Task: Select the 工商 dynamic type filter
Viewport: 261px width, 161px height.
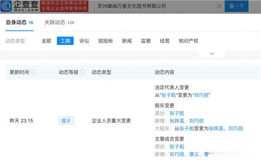Action: click(x=65, y=41)
